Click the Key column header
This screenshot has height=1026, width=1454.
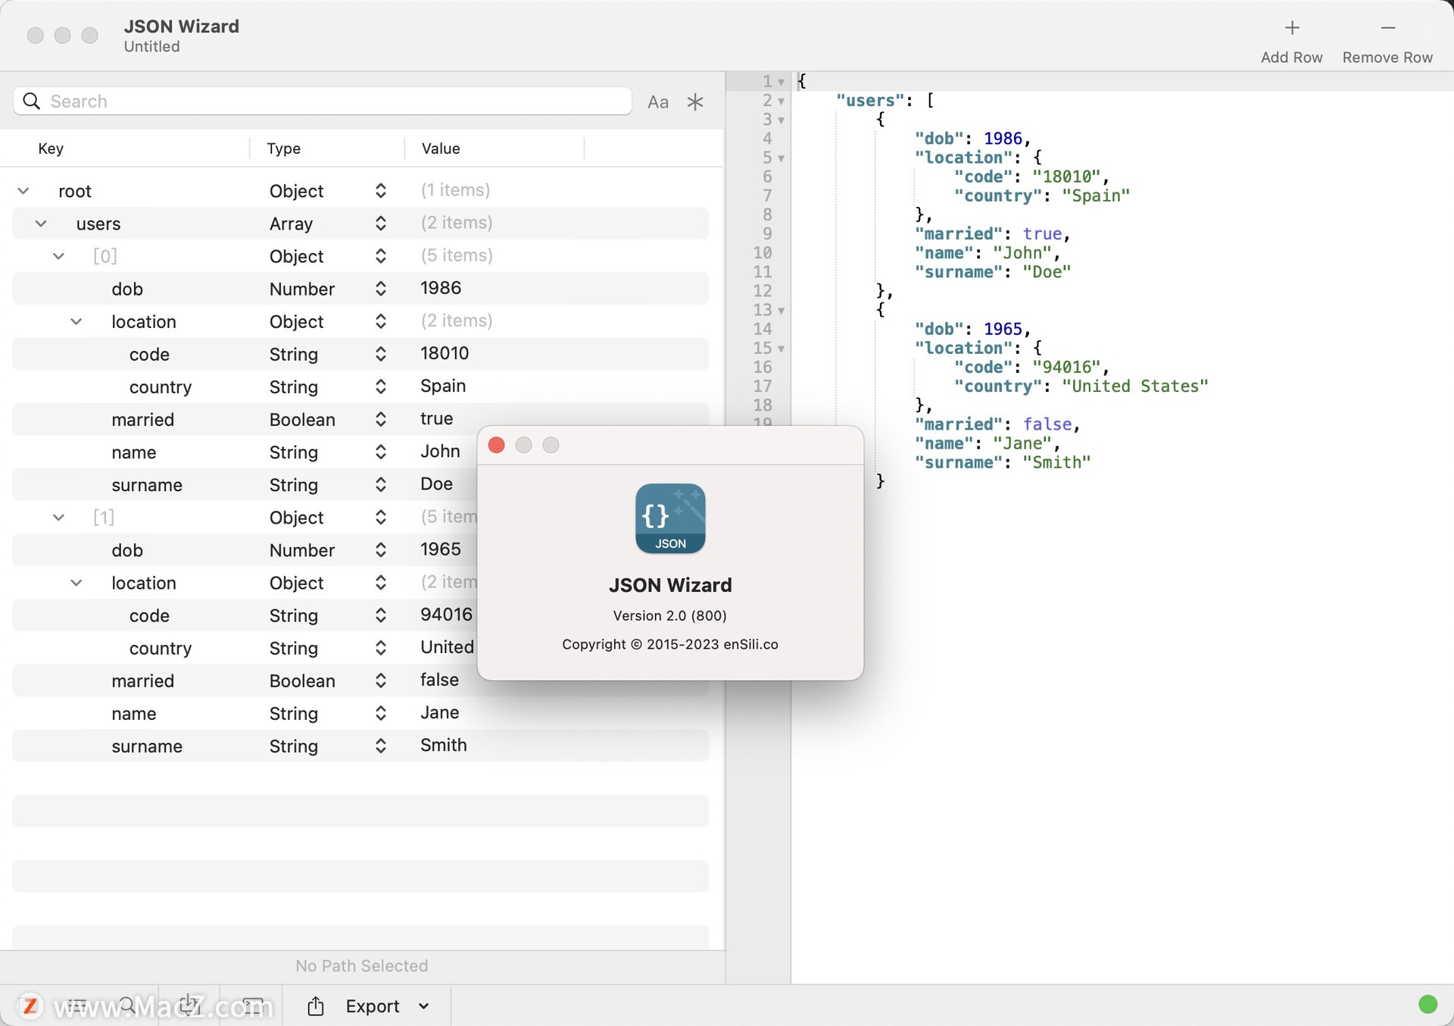pyautogui.click(x=51, y=149)
